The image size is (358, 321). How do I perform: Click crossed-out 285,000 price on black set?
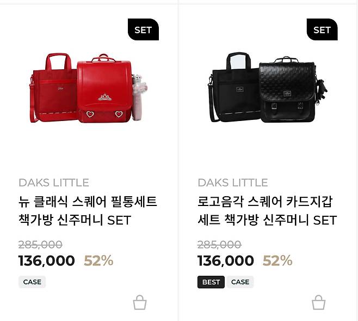[x=219, y=245]
